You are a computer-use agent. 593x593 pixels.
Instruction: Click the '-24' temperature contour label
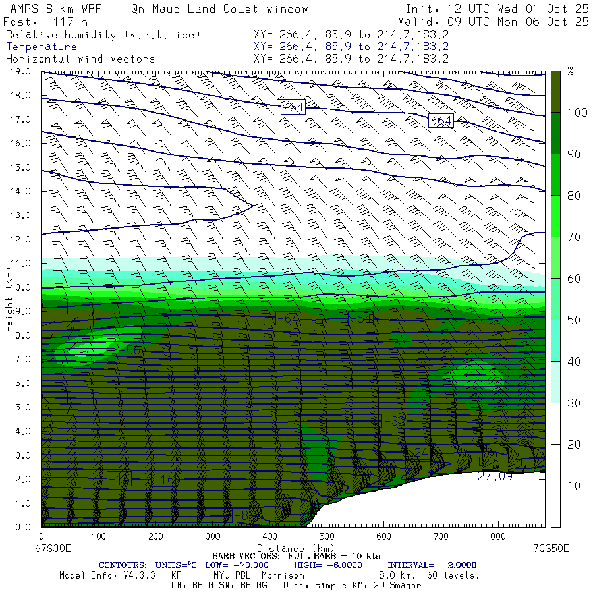point(420,452)
